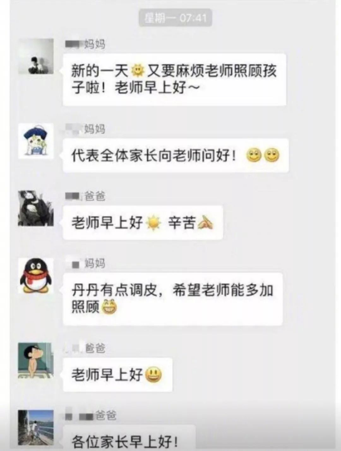This screenshot has width=341, height=451.
Task: Tap the two smiley emojis after 问好
Action: (x=263, y=155)
